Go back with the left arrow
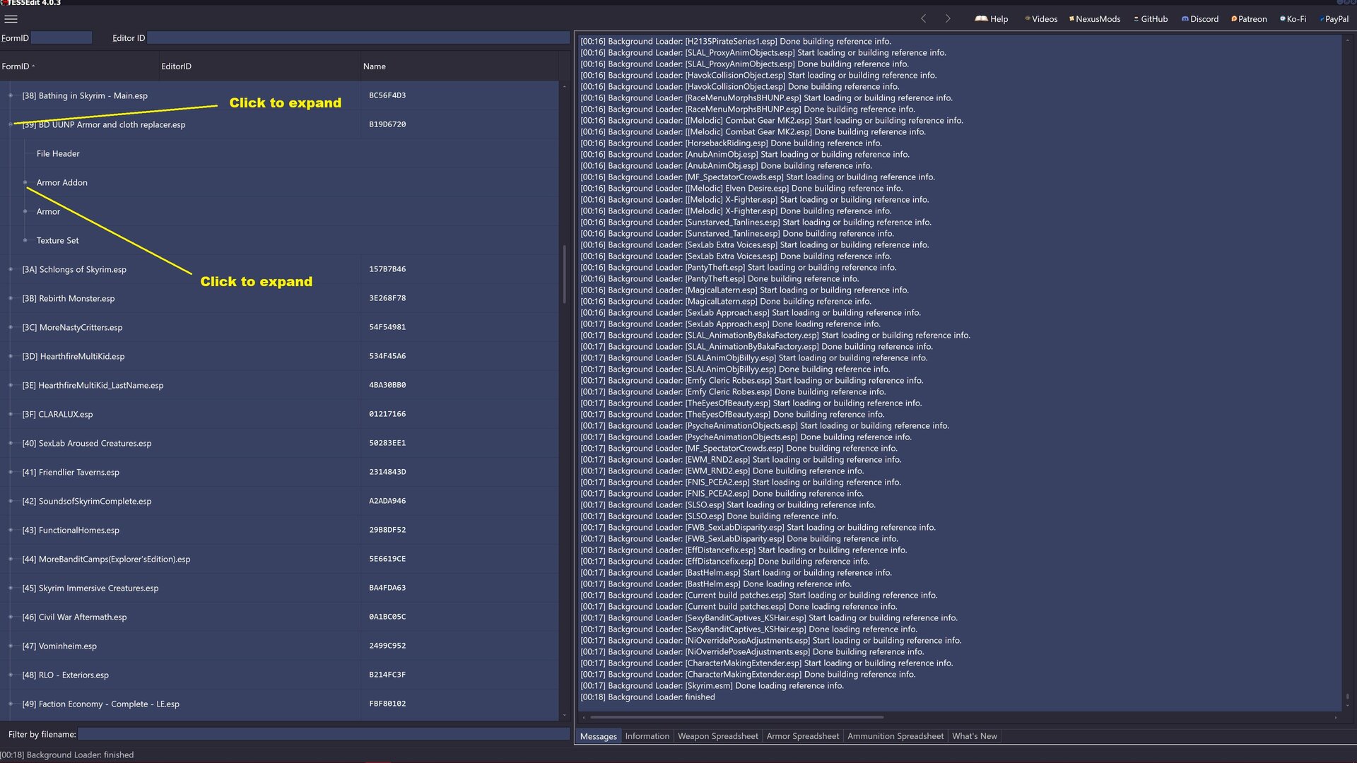The image size is (1357, 763). 923,19
